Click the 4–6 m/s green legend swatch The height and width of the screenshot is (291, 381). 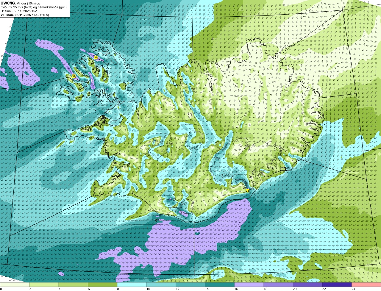coord(73,284)
